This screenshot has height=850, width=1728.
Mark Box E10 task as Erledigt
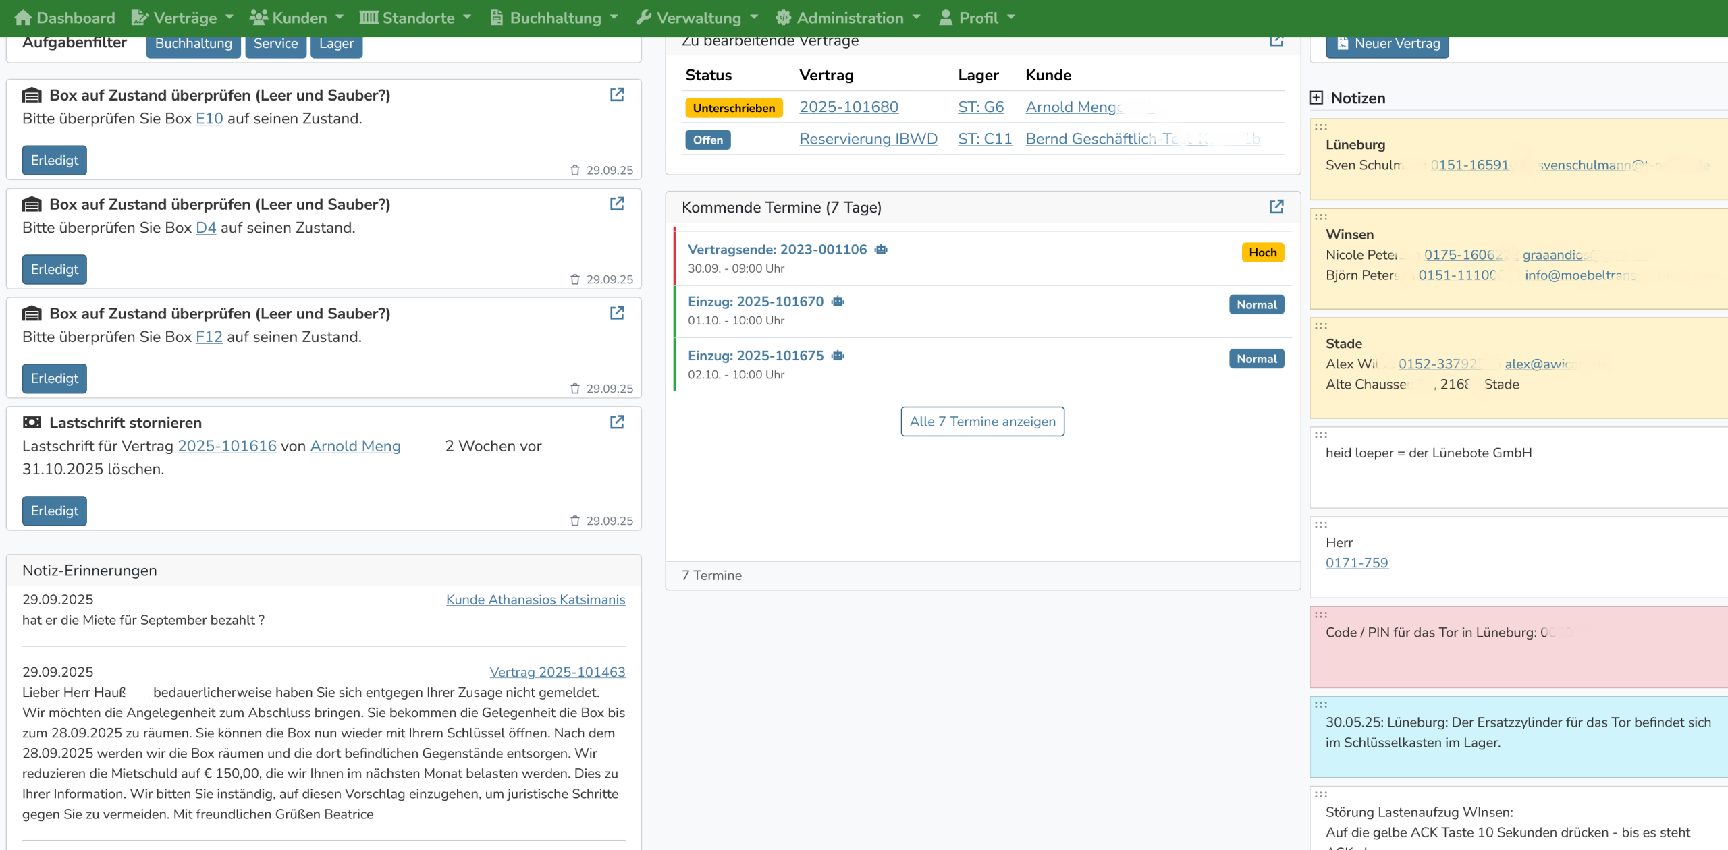[54, 161]
